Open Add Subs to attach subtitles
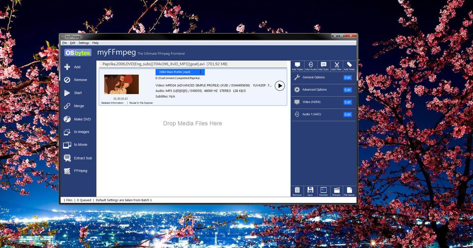The width and height of the screenshot is (473, 248). pos(323,65)
